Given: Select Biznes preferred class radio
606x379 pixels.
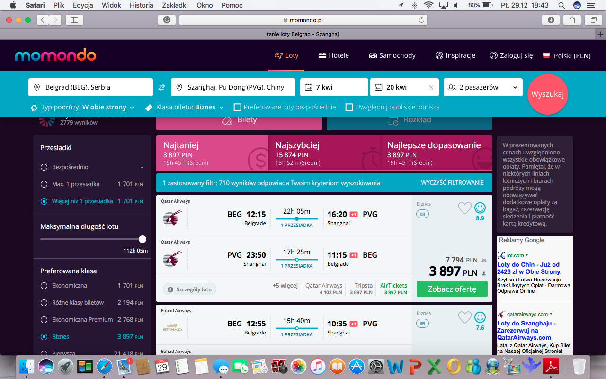Looking at the screenshot, I should coord(44,337).
